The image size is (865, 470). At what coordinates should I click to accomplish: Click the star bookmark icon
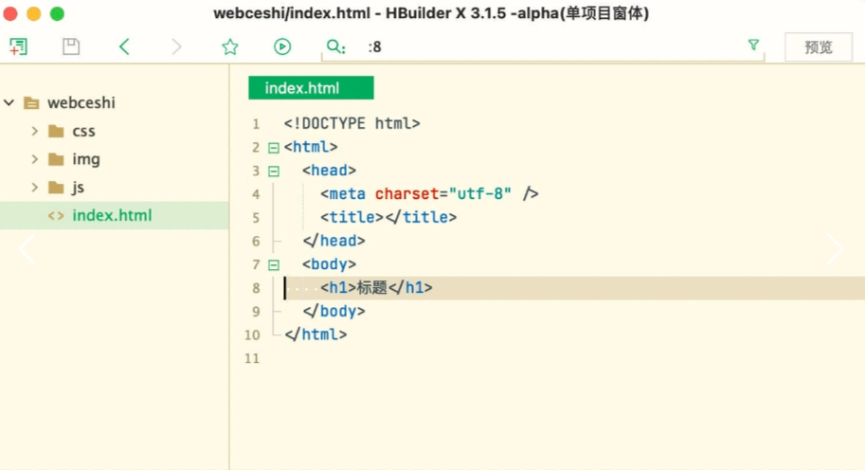(x=230, y=46)
